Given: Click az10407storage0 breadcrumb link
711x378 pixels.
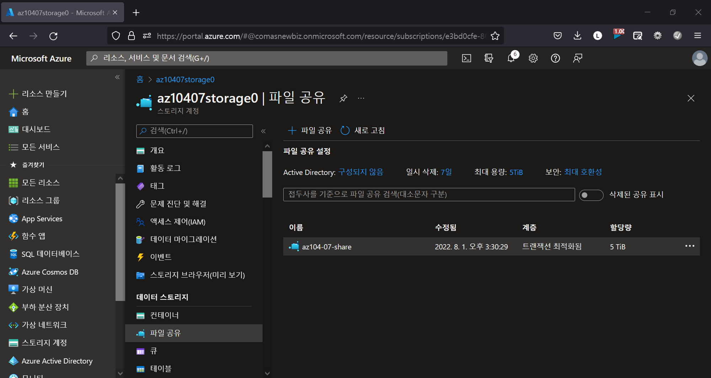Looking at the screenshot, I should [x=185, y=80].
